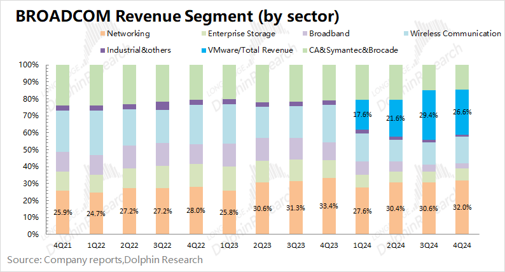
Task: Click the 33.4% label in 4Q23 bar
Action: click(329, 206)
